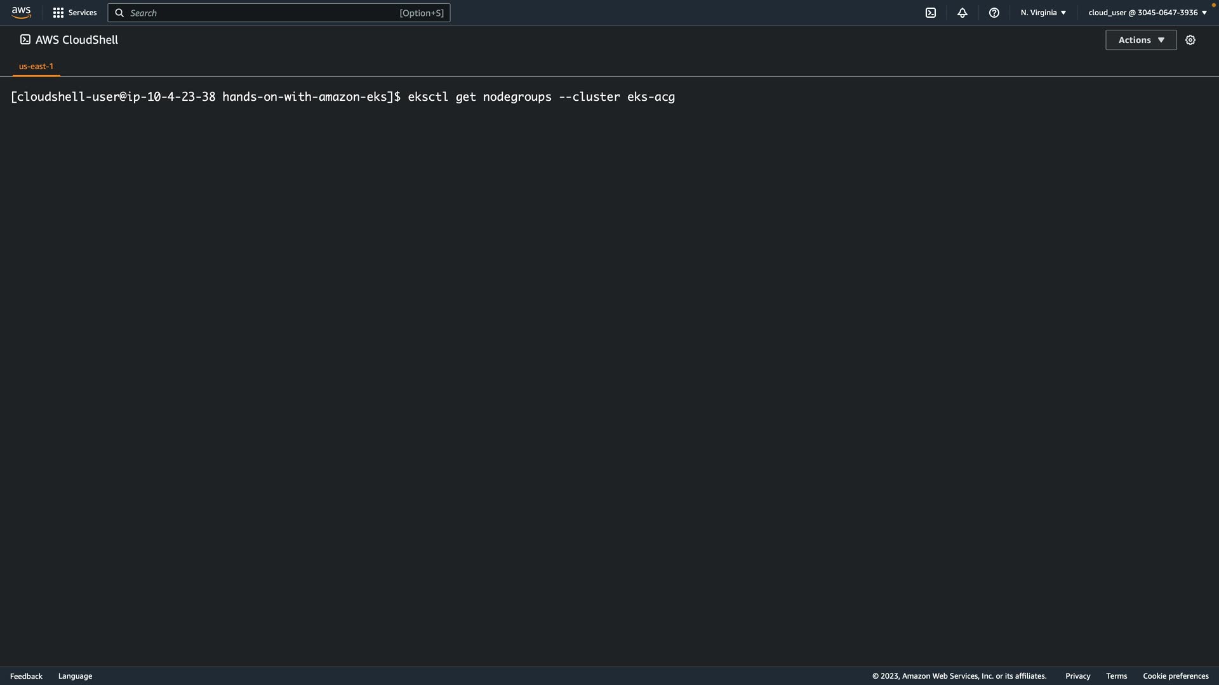Open the help question mark icon
1219x685 pixels.
(x=994, y=13)
